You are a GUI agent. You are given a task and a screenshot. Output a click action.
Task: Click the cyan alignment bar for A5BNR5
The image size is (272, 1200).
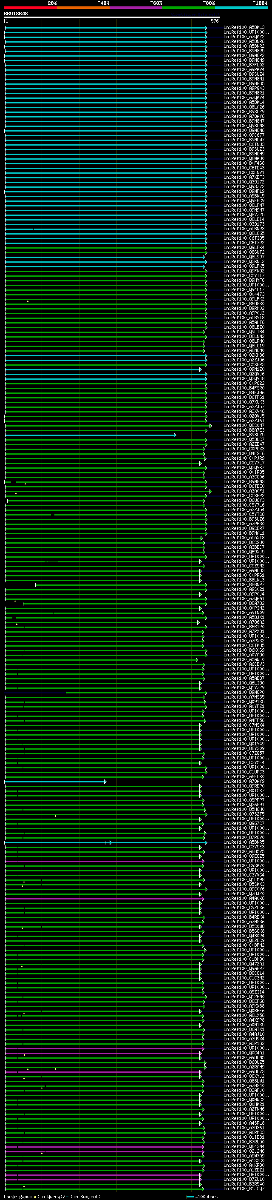coord(105,843)
